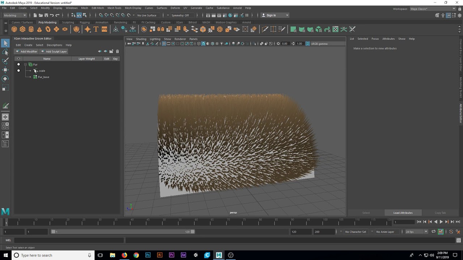
Task: Click the delete layer trash icon
Action: [x=117, y=51]
